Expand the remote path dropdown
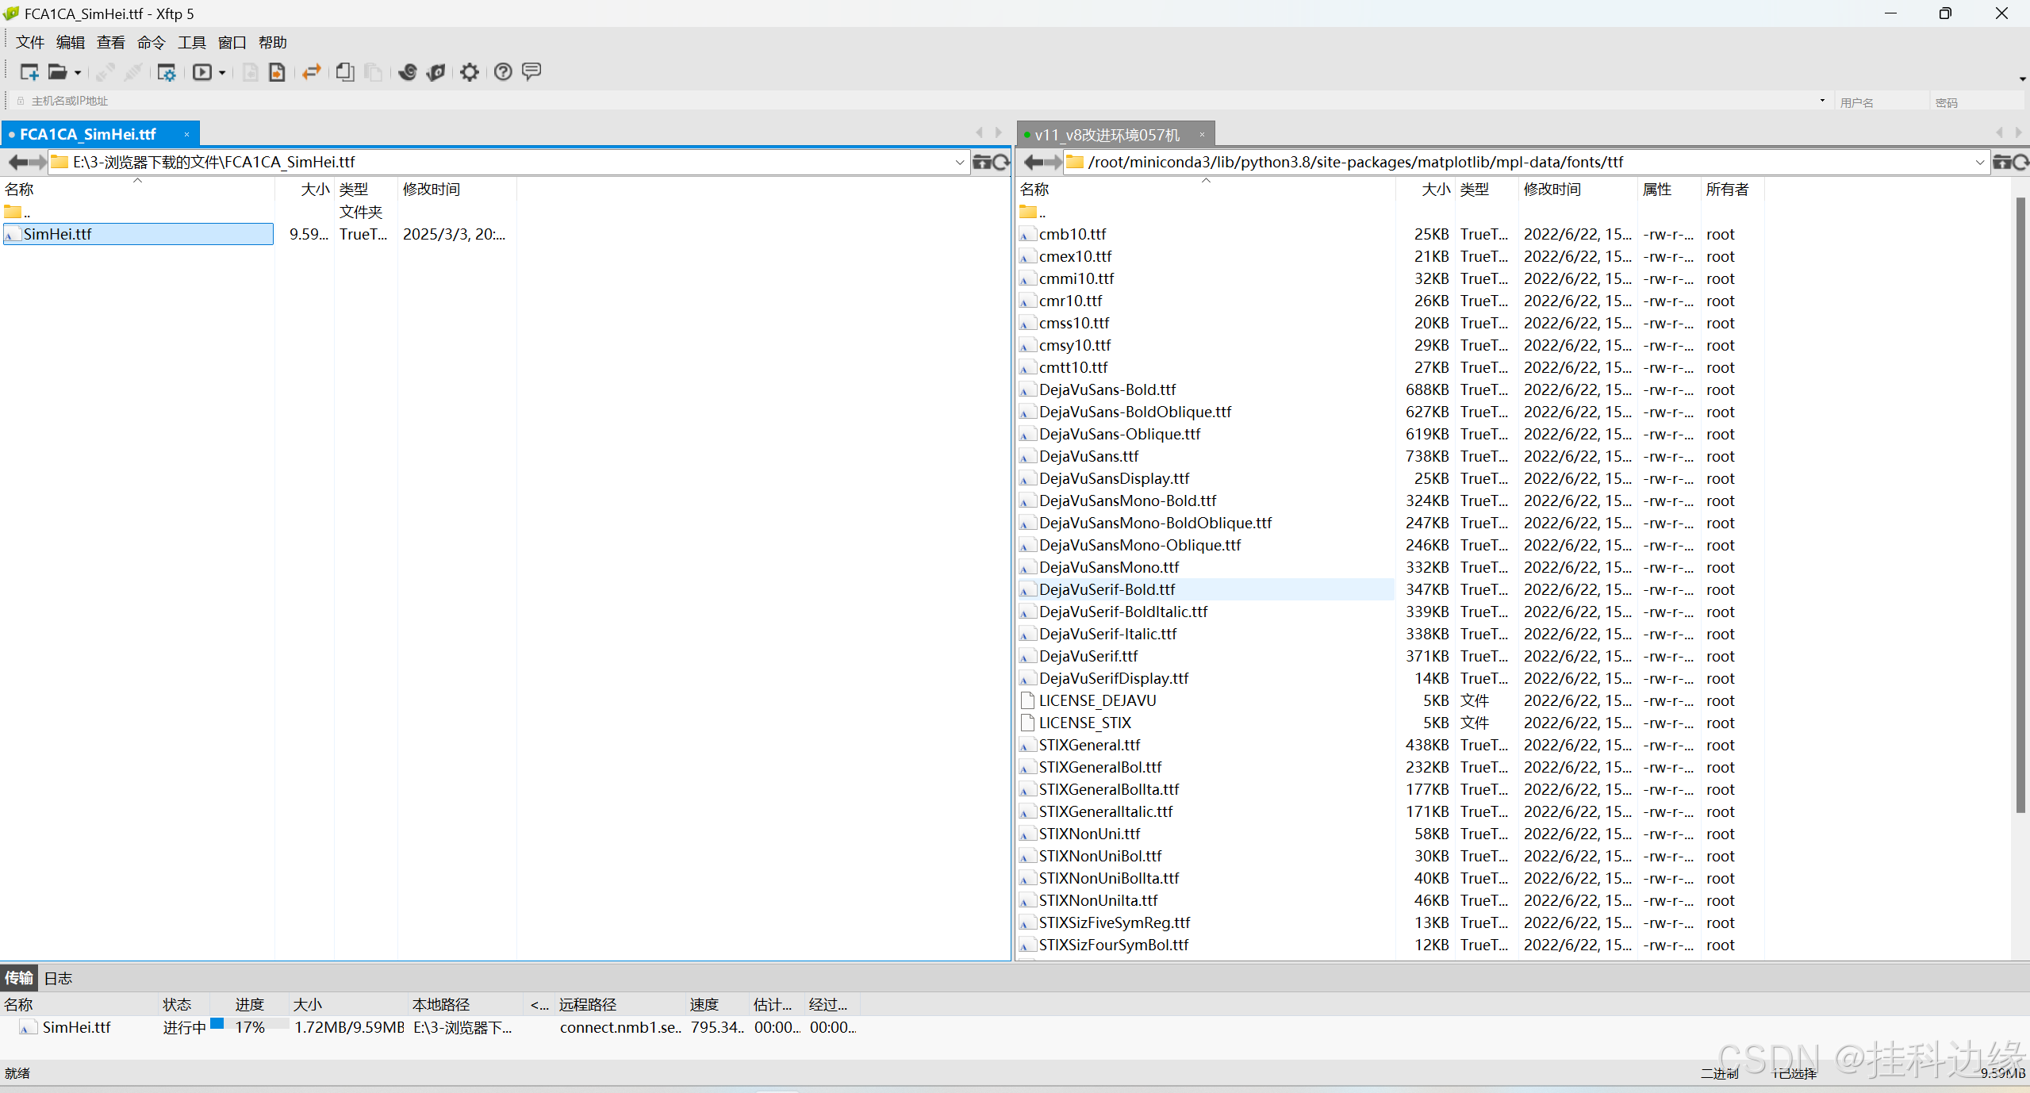 1979,163
